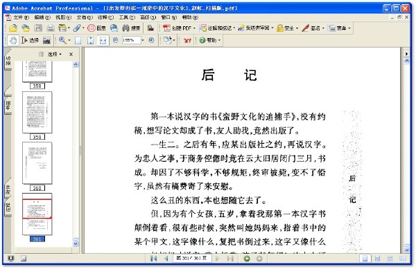Click the green Previous View button
This screenshot has width=416, height=269.
(247, 259)
